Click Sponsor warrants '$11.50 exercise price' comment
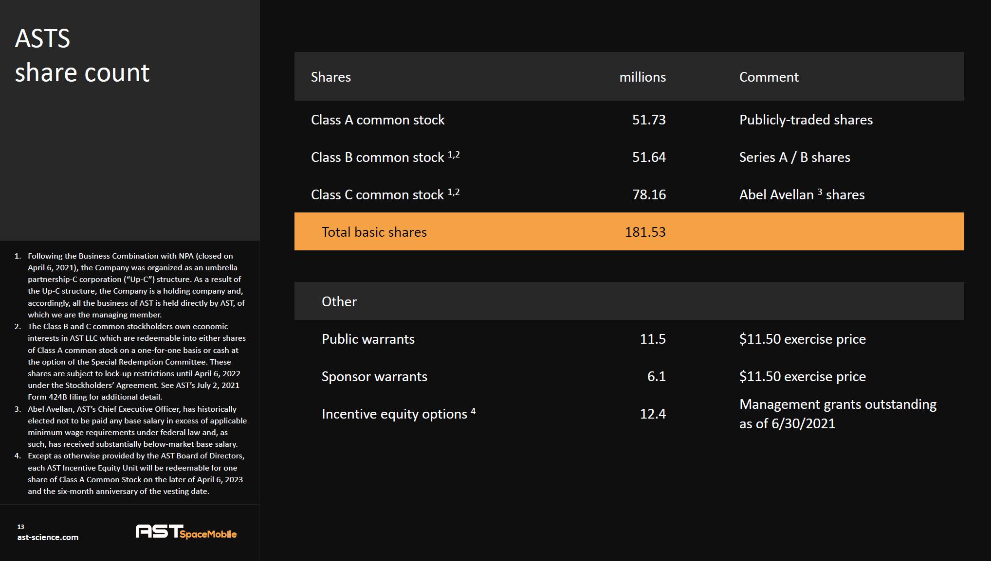This screenshot has width=991, height=561. coord(803,376)
